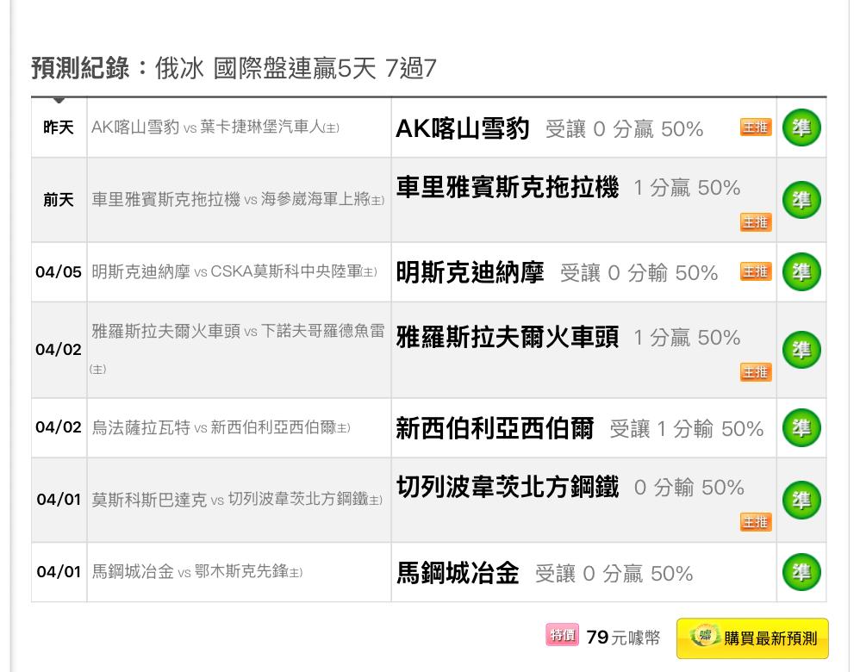860x672 pixels.
Task: Click the pink 特價 badge
Action: point(562,636)
